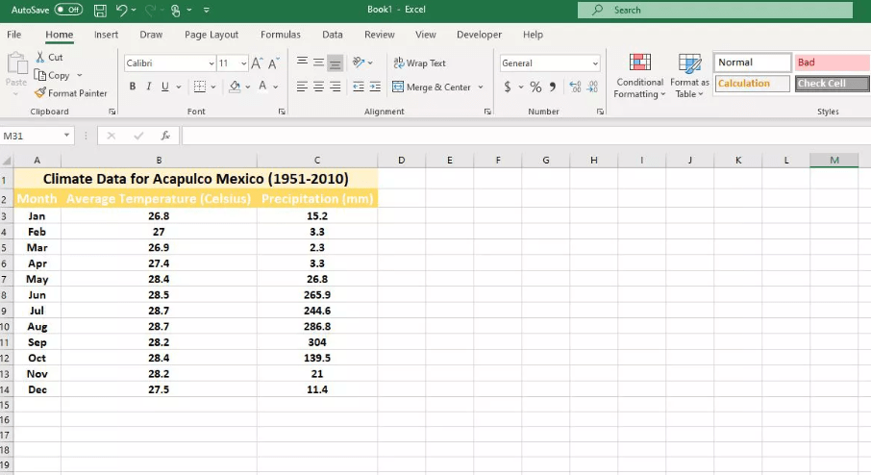
Task: Click the Paste clipboard icon
Action: [16, 63]
